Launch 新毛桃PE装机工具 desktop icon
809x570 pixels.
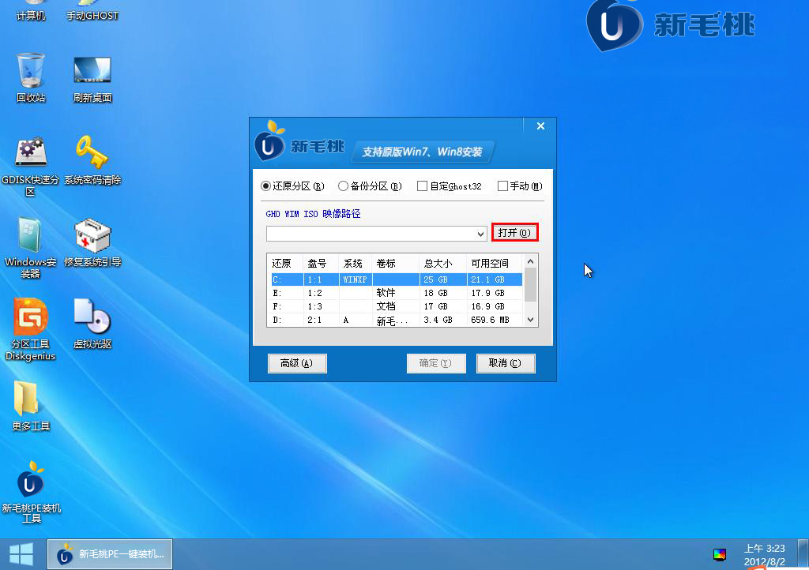pyautogui.click(x=31, y=492)
